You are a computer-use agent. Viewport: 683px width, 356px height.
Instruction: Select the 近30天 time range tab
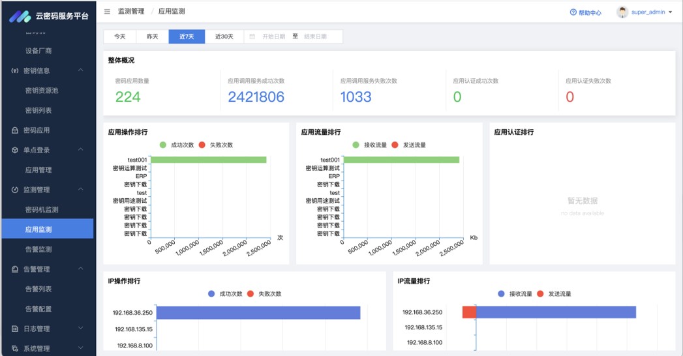point(224,37)
